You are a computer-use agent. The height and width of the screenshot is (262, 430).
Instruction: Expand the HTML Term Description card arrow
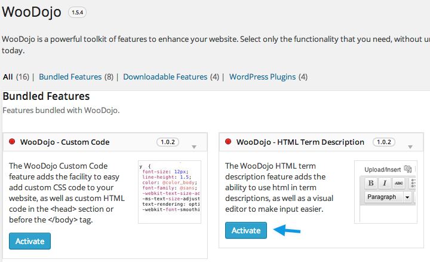(x=410, y=147)
